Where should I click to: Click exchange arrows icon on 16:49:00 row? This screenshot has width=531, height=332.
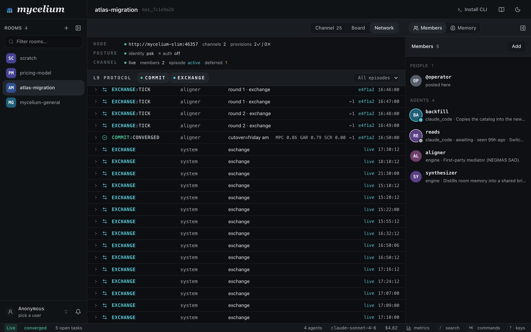coord(105,126)
